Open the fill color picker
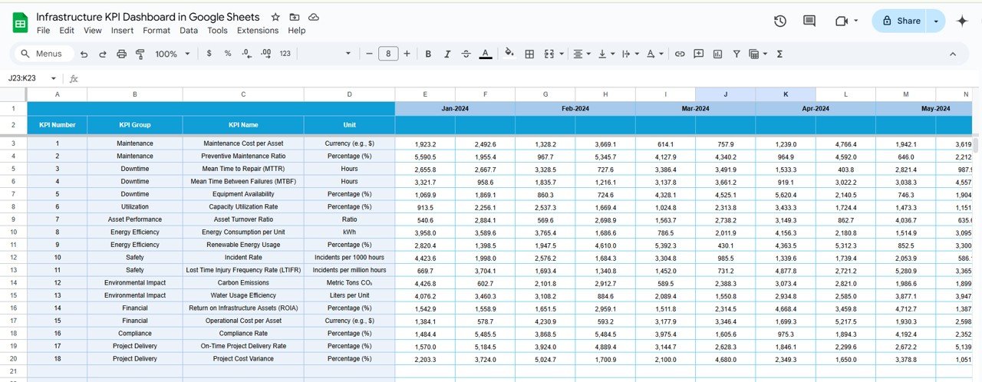The height and width of the screenshot is (382, 982). (509, 54)
